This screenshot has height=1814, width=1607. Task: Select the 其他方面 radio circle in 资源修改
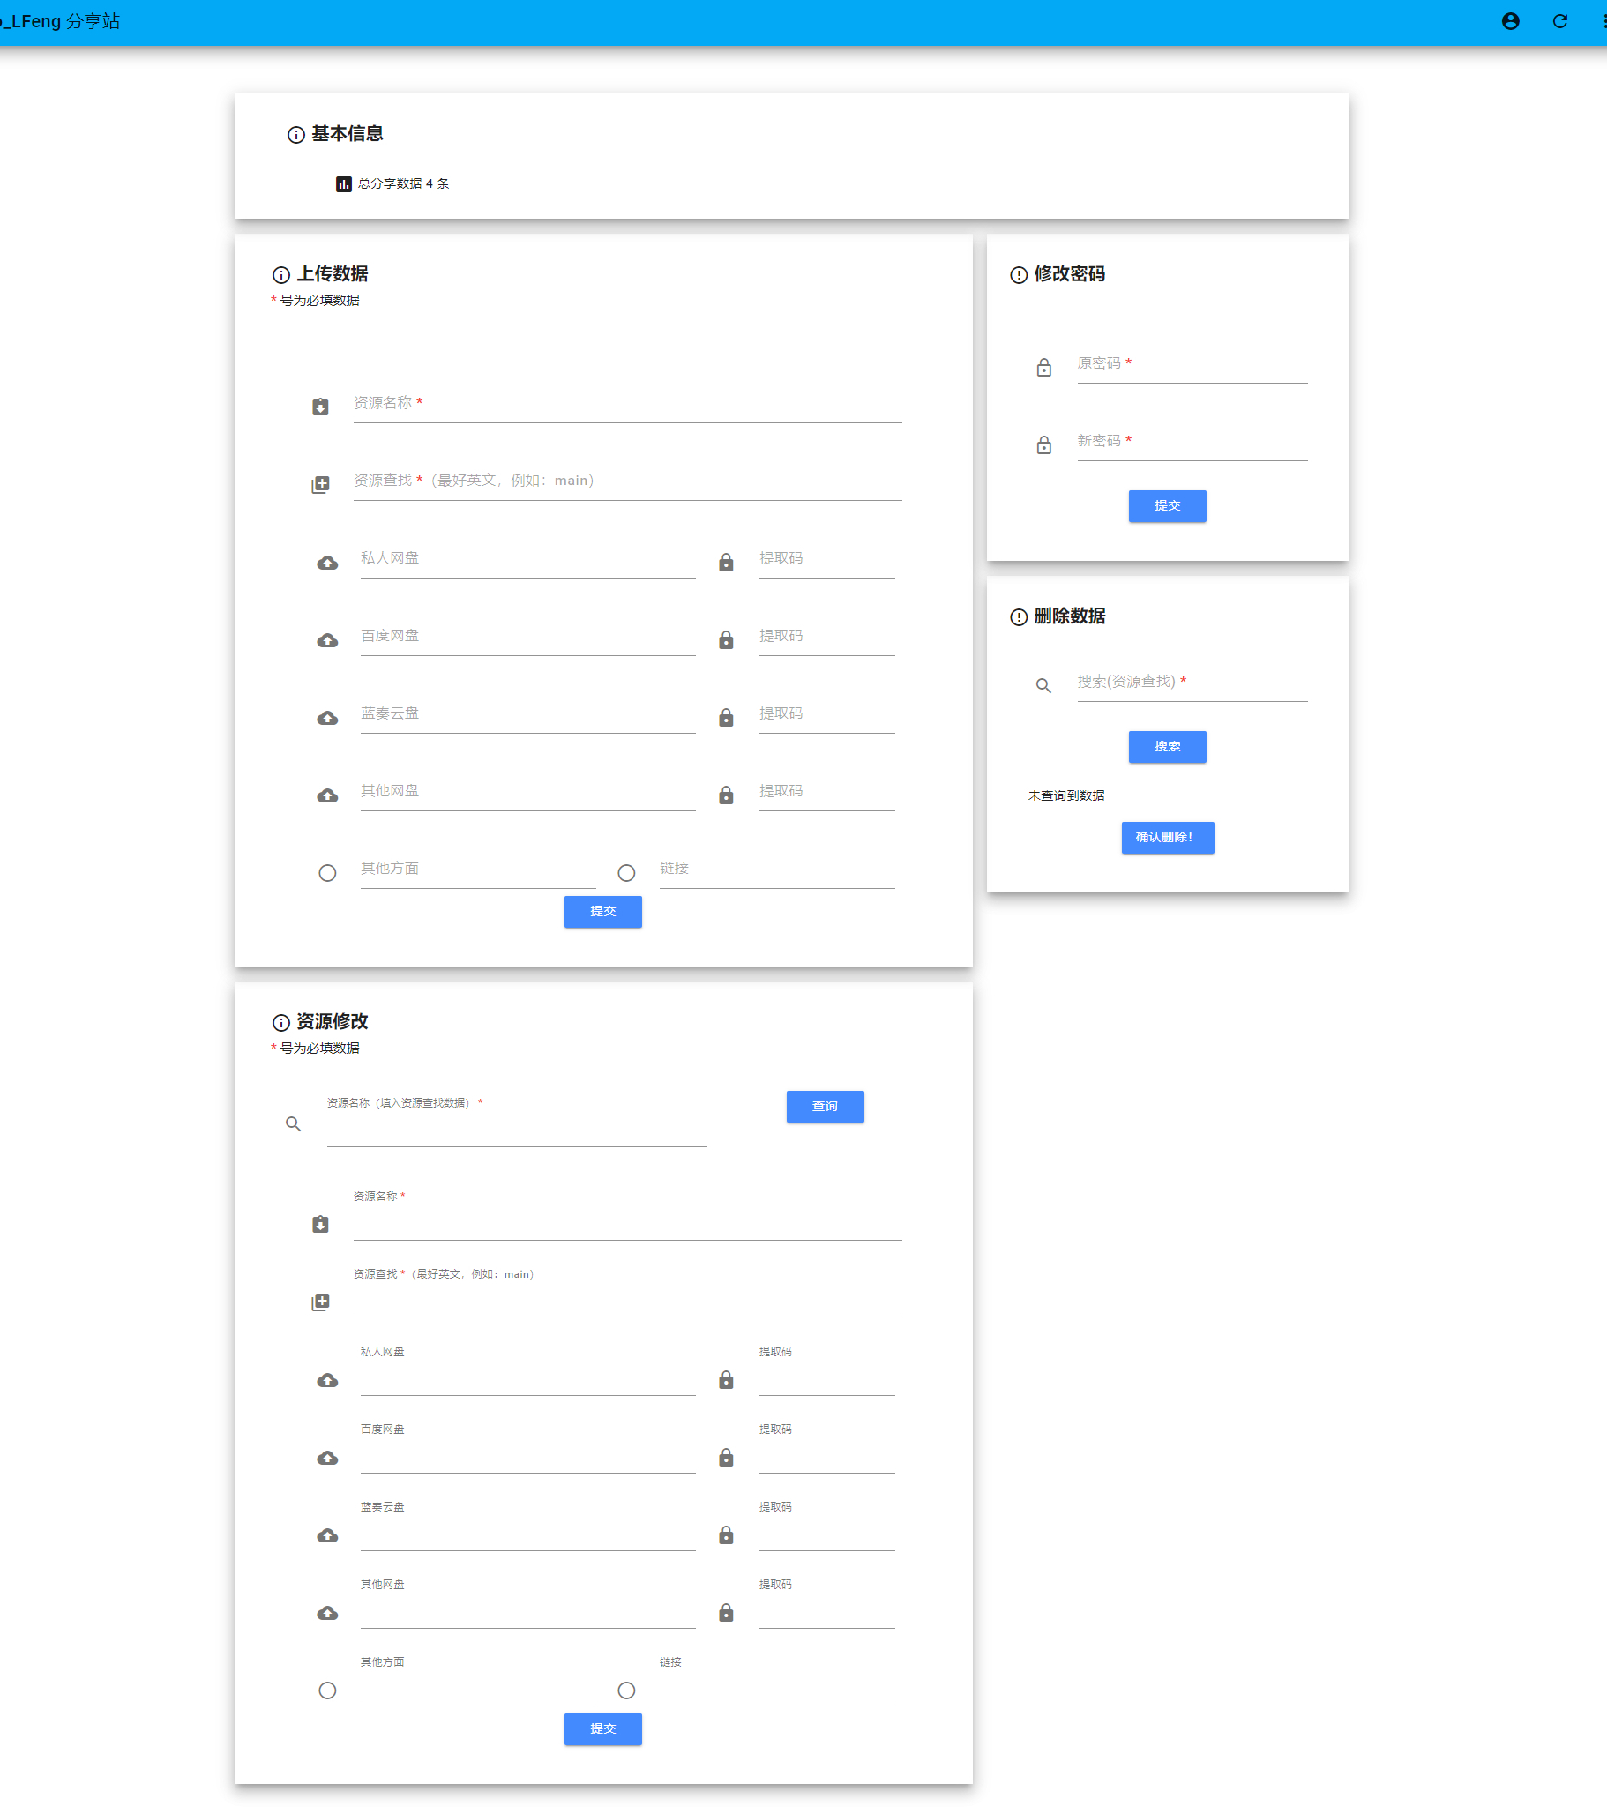point(327,1691)
